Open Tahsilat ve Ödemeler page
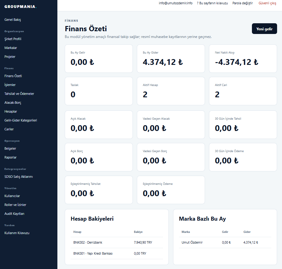Screen dimensions: 282x269 click(19, 94)
